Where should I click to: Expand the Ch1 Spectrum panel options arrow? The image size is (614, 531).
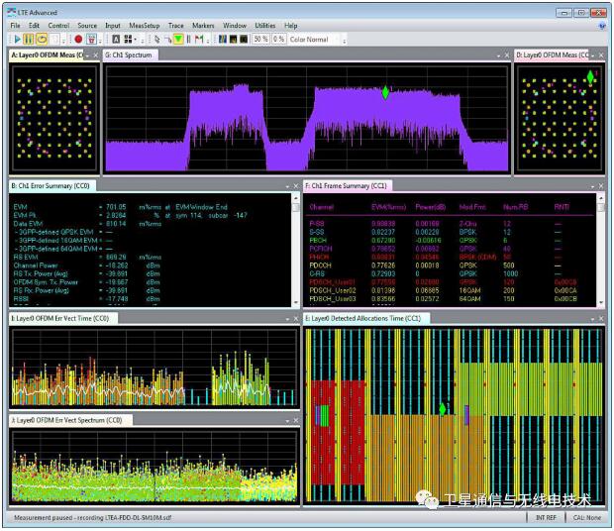tap(498, 55)
